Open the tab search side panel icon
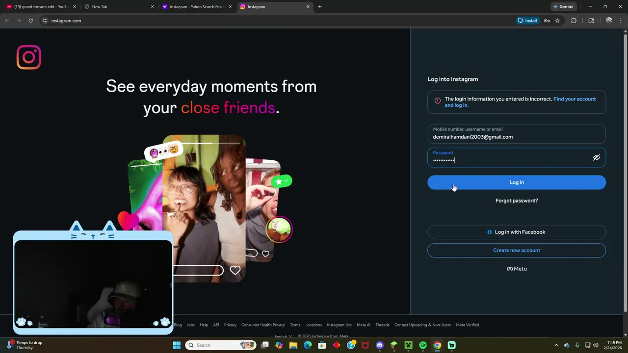The width and height of the screenshot is (628, 353). tap(591, 21)
